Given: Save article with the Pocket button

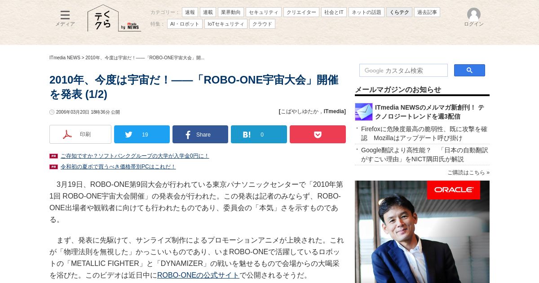Looking at the screenshot, I should pyautogui.click(x=318, y=134).
